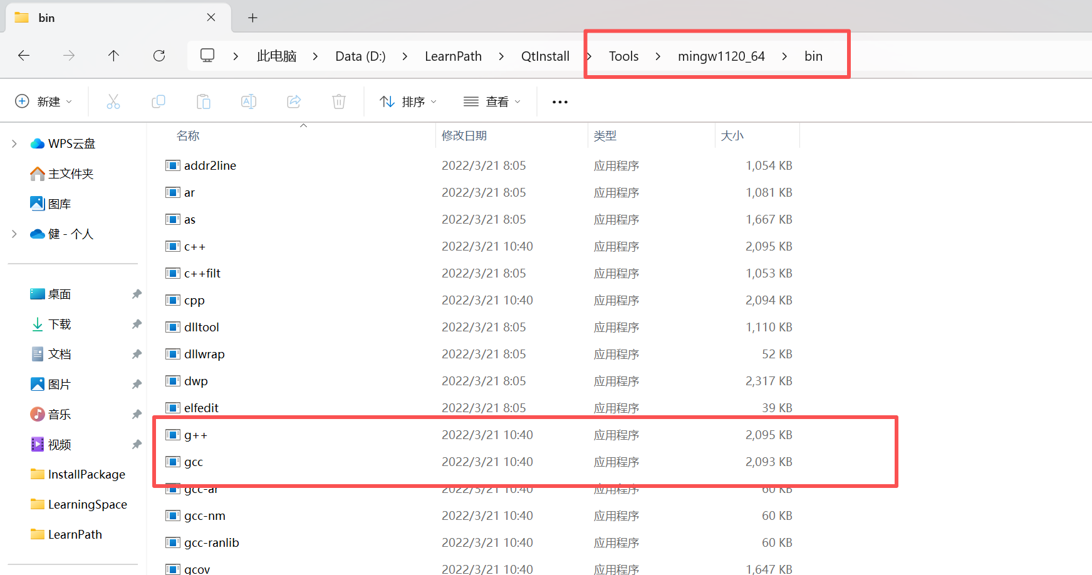Click chevron after LearnPath breadcrumb

coord(501,56)
